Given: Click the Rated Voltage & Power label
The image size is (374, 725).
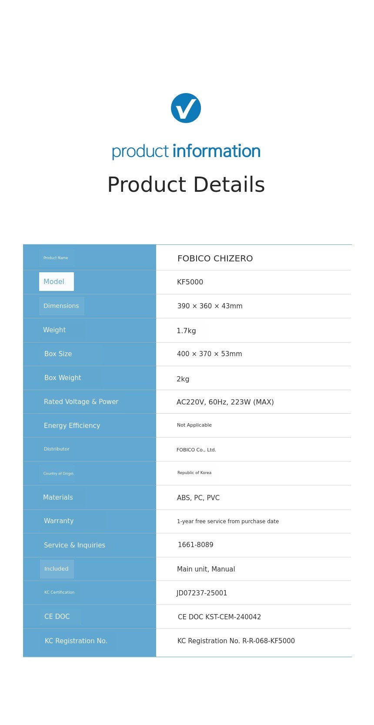Looking at the screenshot, I should (x=81, y=402).
